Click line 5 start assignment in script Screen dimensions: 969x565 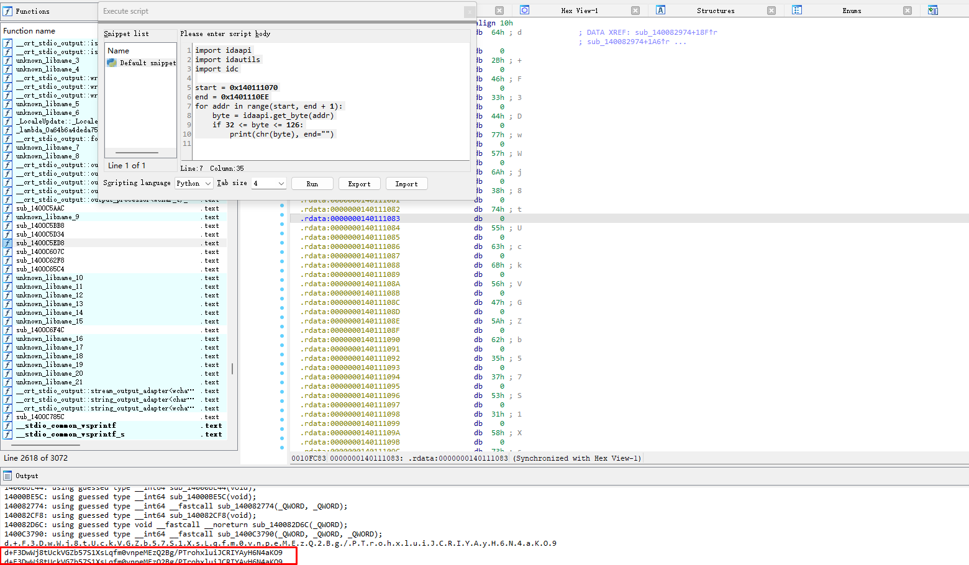pos(237,88)
